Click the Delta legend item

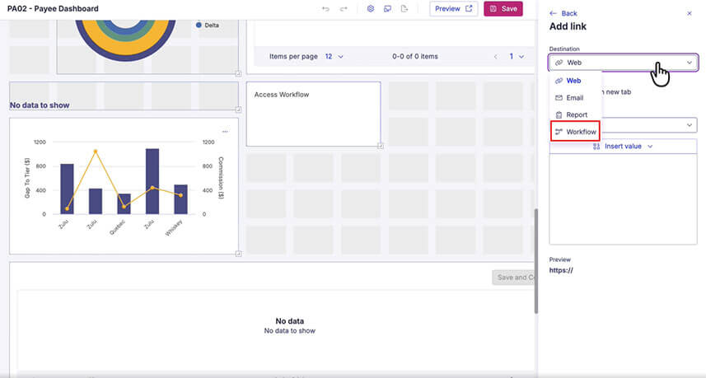208,26
